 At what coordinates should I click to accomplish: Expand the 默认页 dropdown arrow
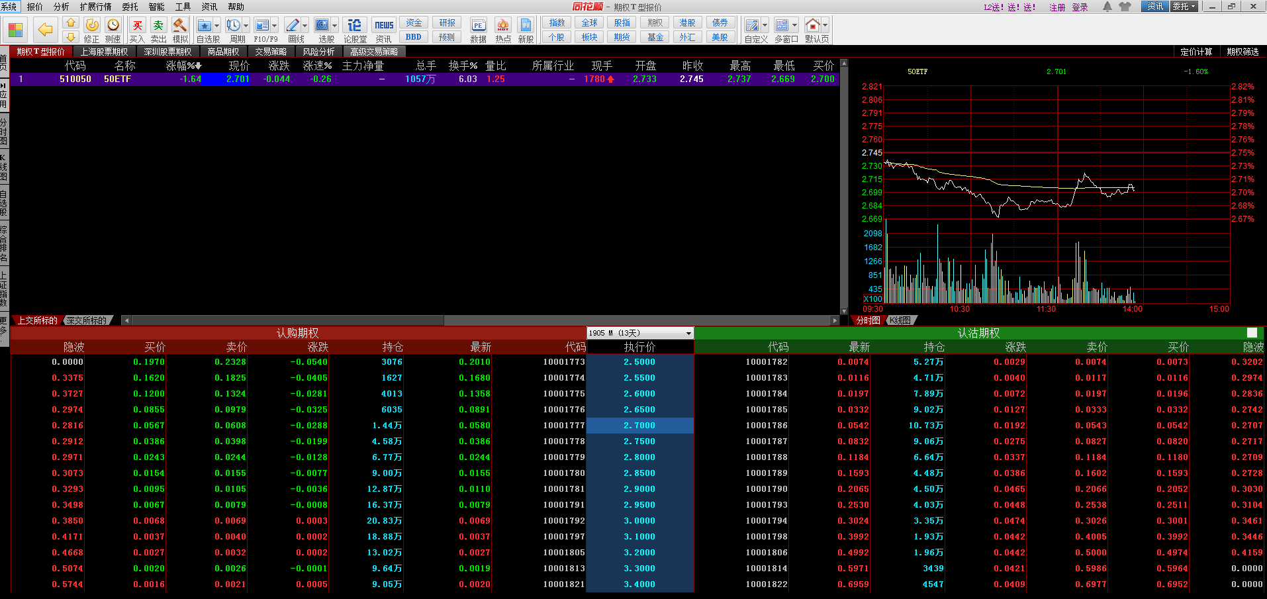[825, 26]
